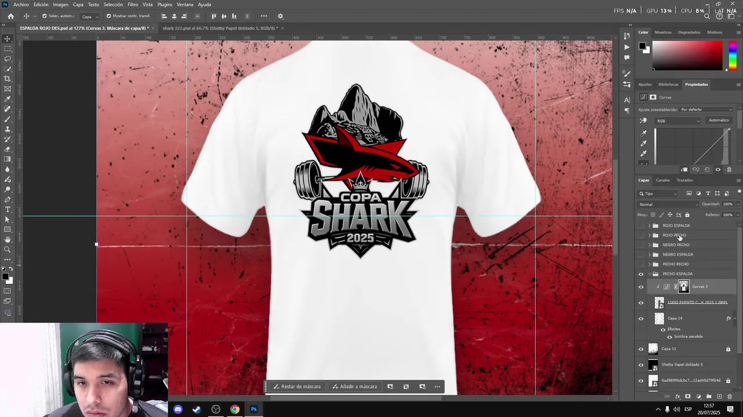Pick the black point eyedropper in Curves
The width and height of the screenshot is (743, 417).
tap(643, 133)
